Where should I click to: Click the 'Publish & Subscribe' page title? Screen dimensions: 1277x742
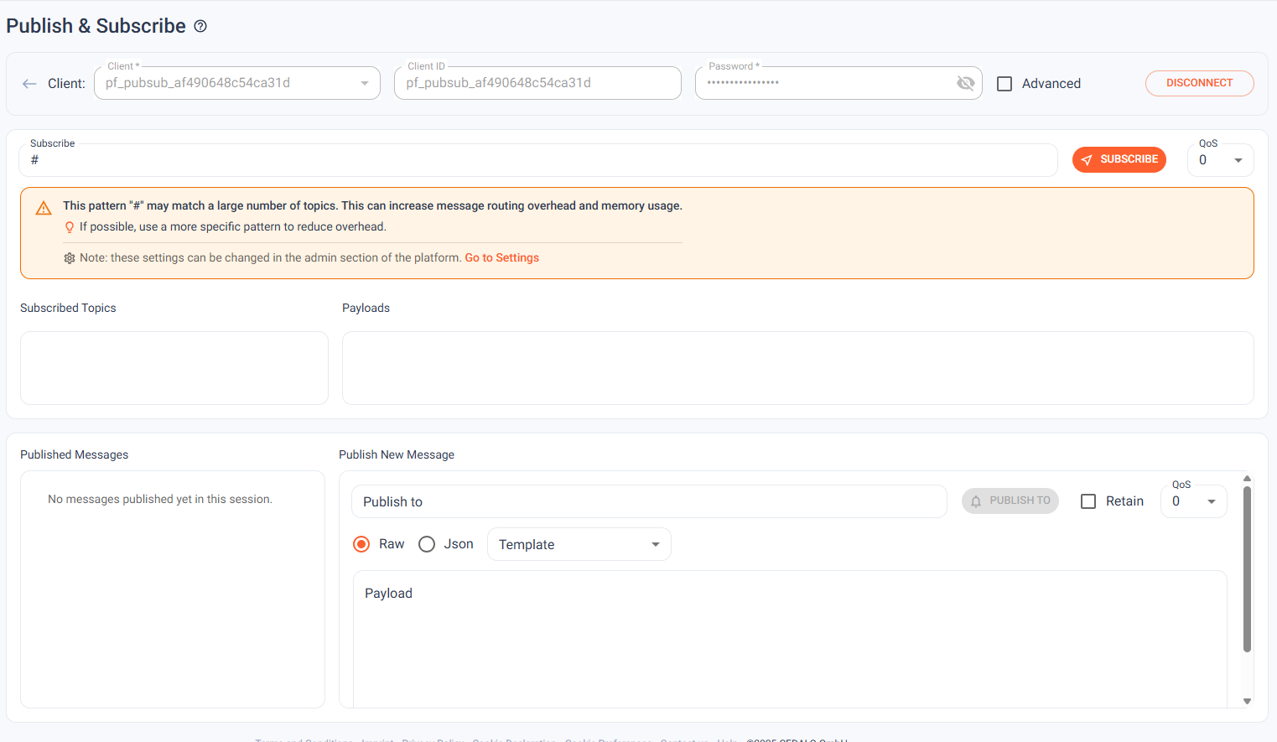coord(96,26)
